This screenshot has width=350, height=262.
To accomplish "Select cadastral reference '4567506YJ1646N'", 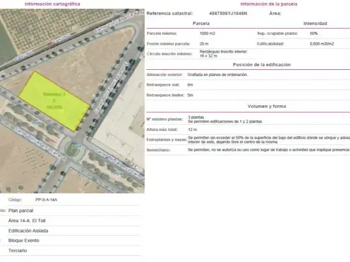I will (228, 13).
